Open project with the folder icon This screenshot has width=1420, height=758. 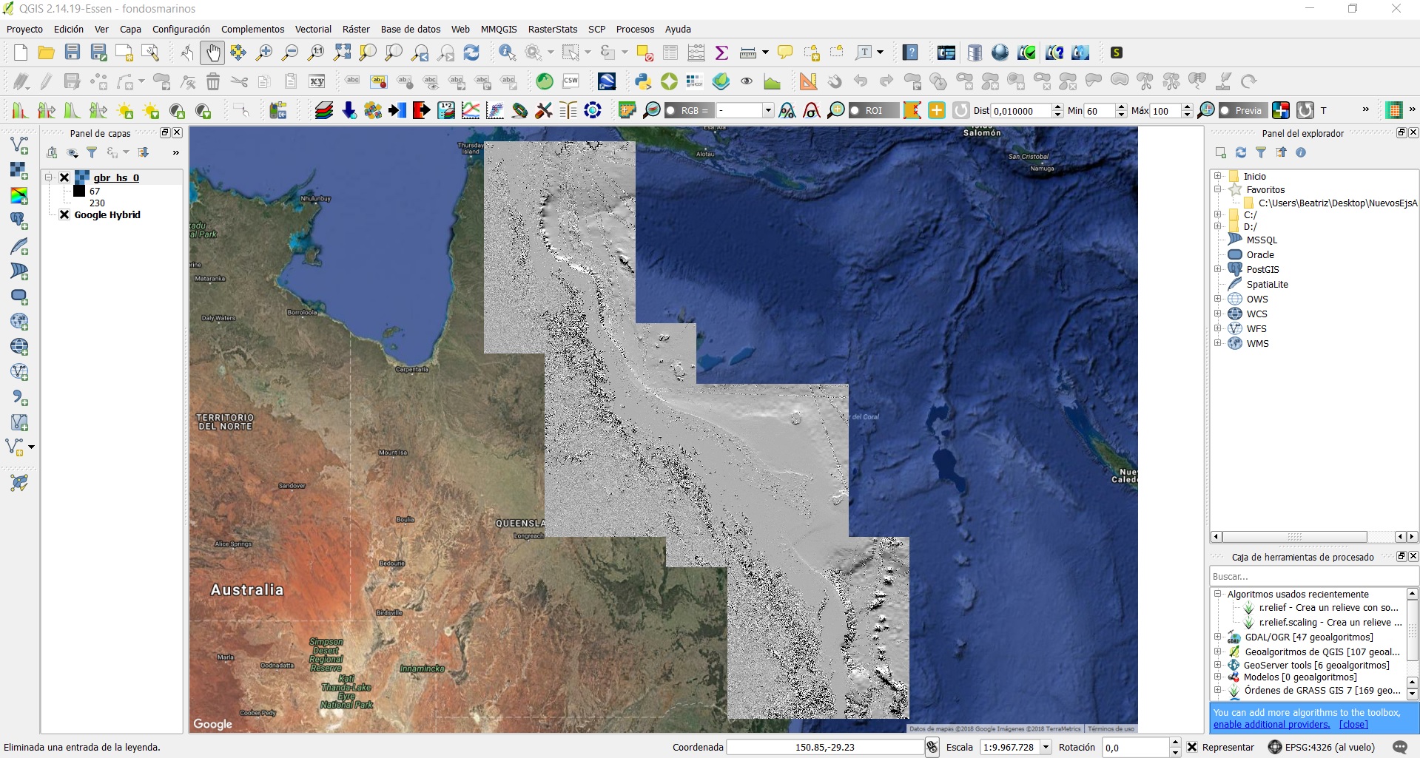[47, 53]
